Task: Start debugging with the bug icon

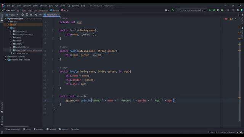Action: (x=214, y=10)
